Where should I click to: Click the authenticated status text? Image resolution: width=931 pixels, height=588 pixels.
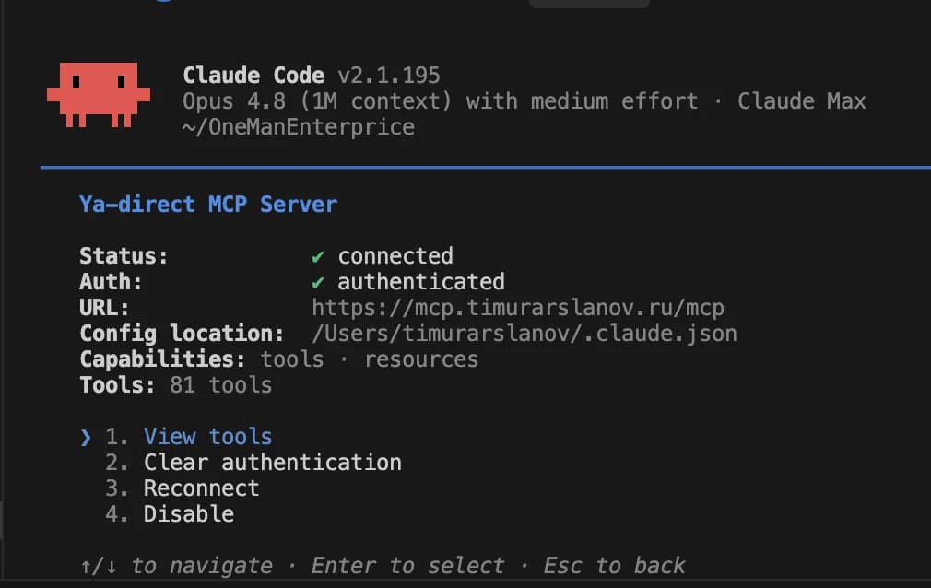421,281
